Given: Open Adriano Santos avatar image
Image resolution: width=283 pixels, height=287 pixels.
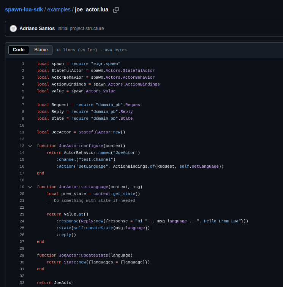Looking at the screenshot, I should tap(13, 29).
